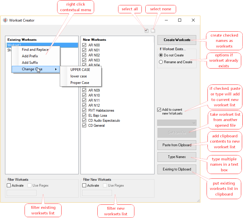Click the resize grip in bottom-right corner

pyautogui.click(x=198, y=201)
